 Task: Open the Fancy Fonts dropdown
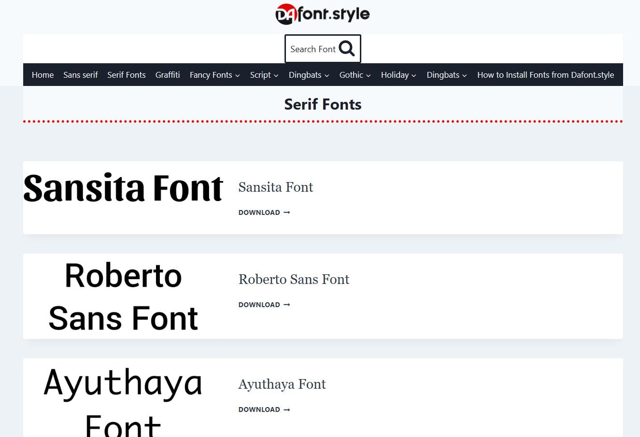214,75
